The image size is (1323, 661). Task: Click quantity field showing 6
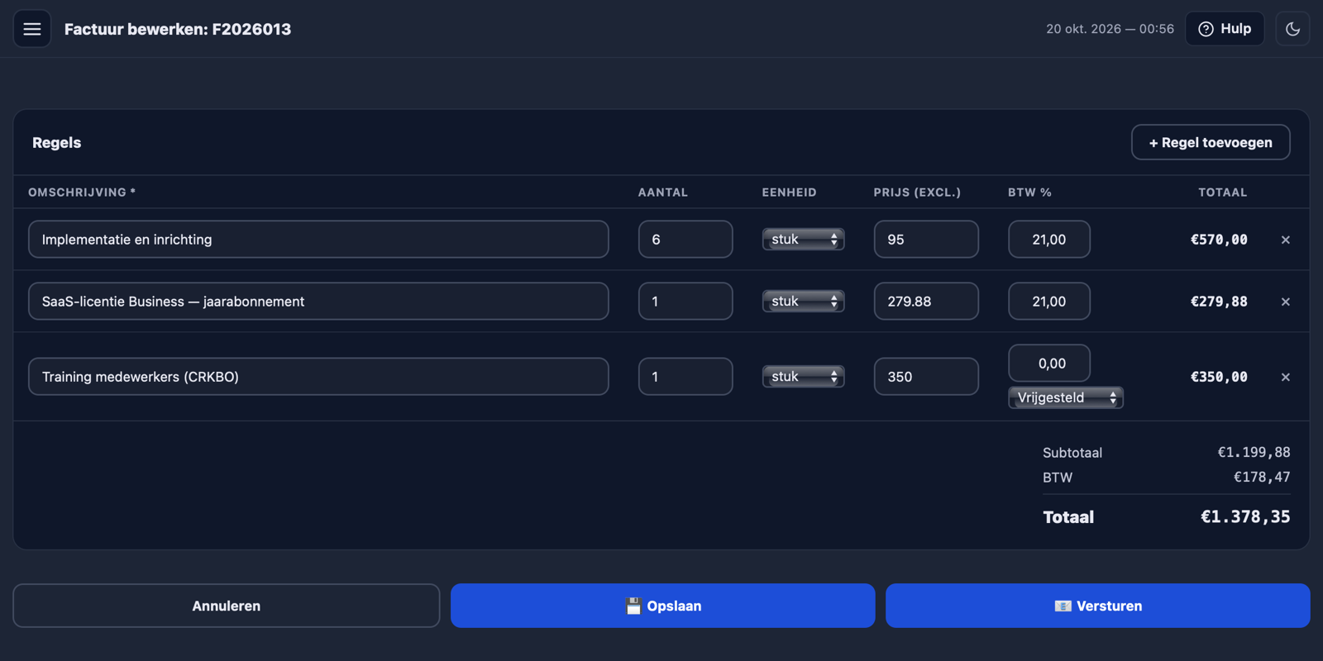tap(685, 239)
